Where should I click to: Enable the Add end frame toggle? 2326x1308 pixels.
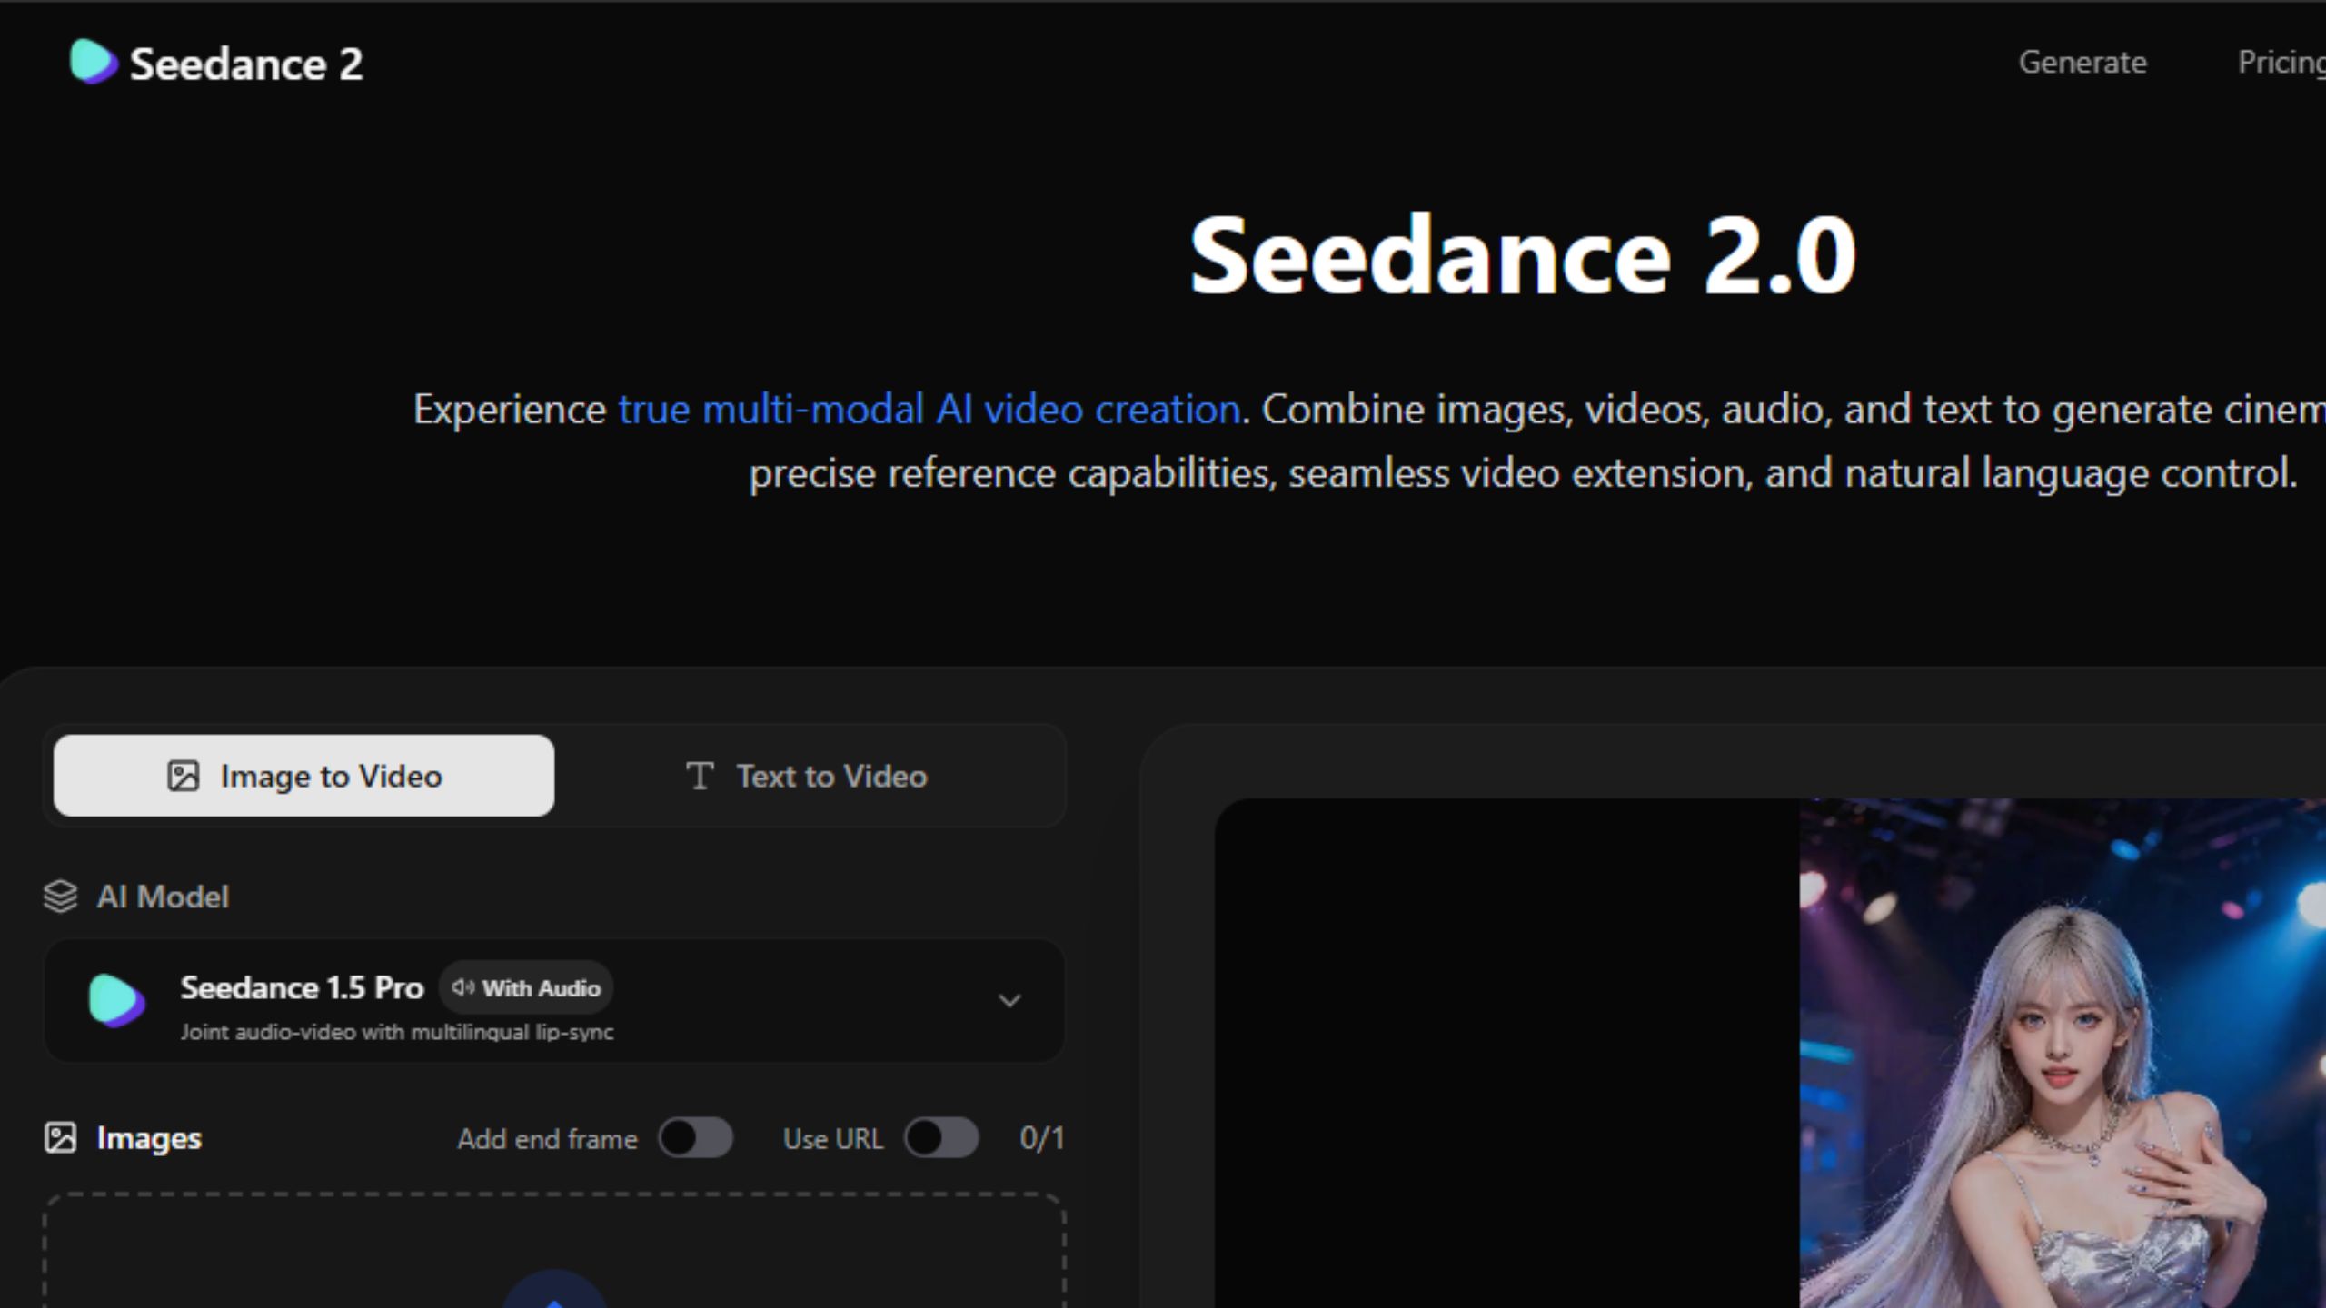696,1137
